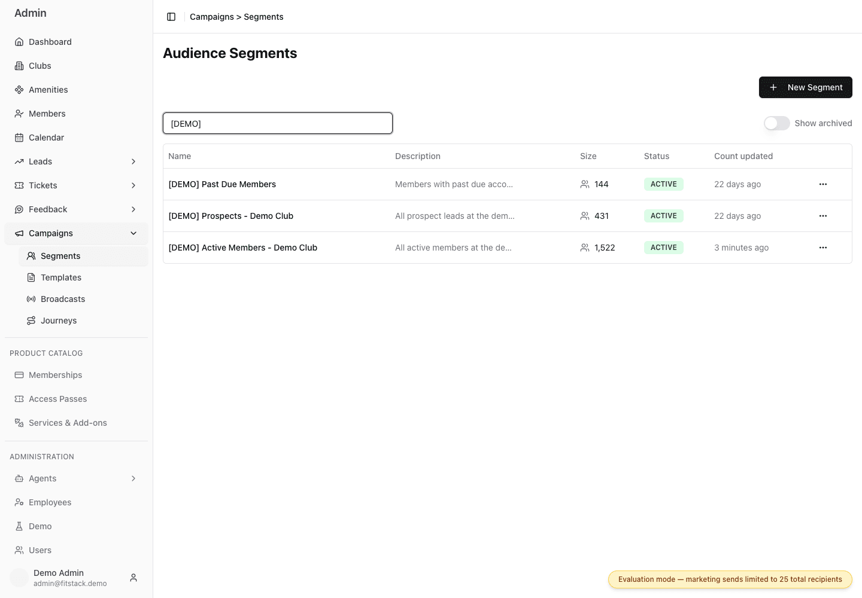Viewport: 862px width, 598px height.
Task: Click the Agents robot icon
Action: (19, 478)
